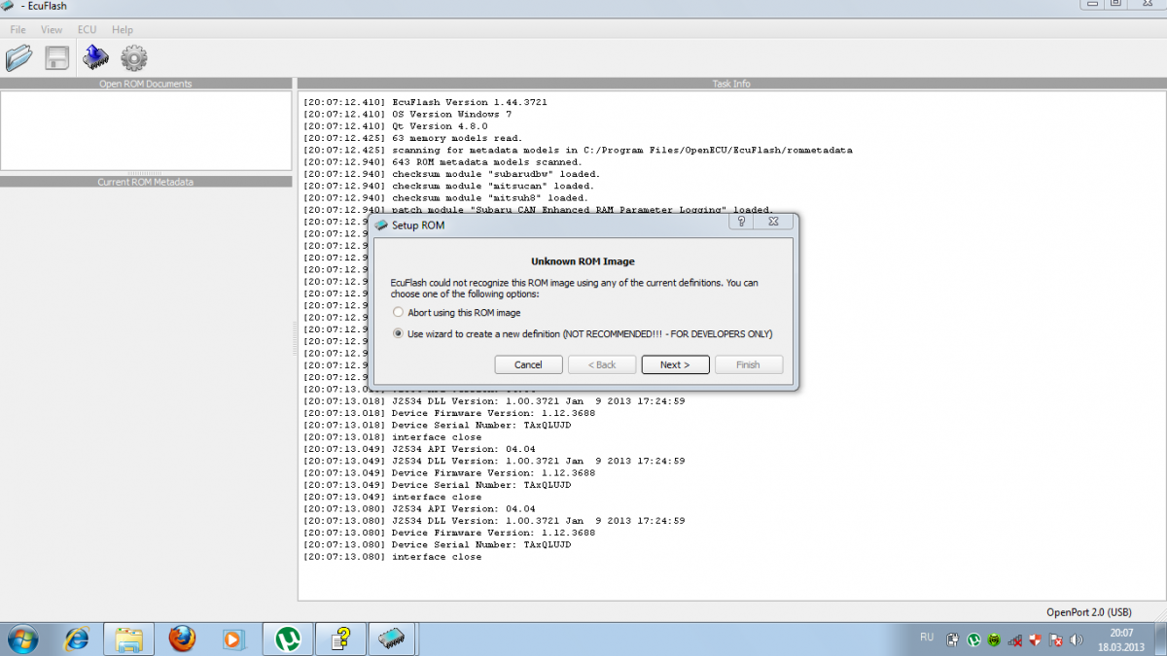
Task: Click log line 643 ROM metadata models scanned
Action: 443,162
